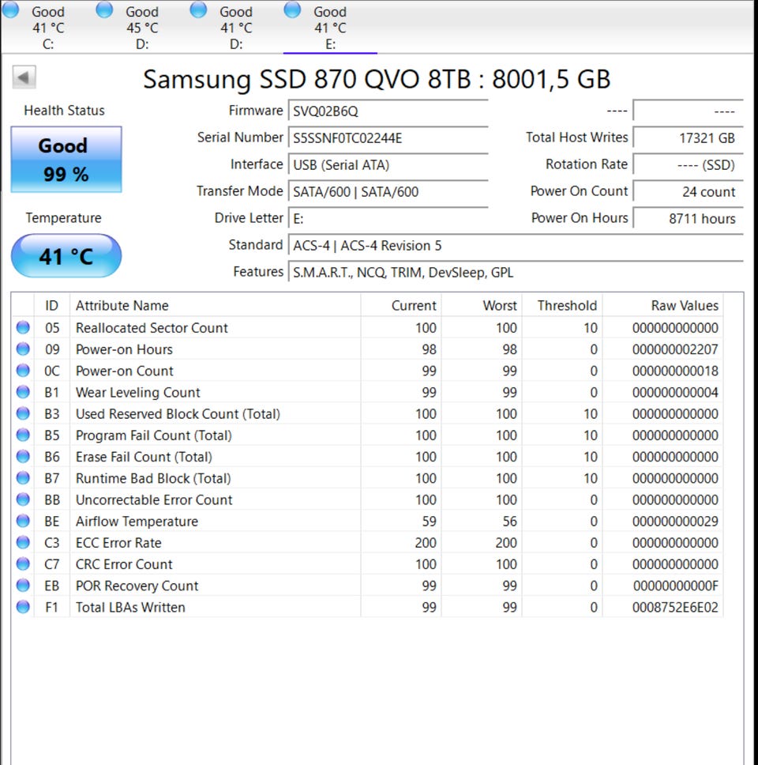
Task: Click the Good 99 % health status button
Action: (66, 160)
